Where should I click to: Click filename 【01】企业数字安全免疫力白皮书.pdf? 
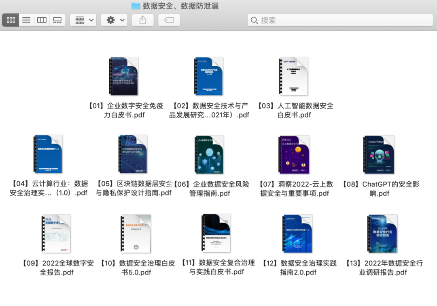(124, 110)
